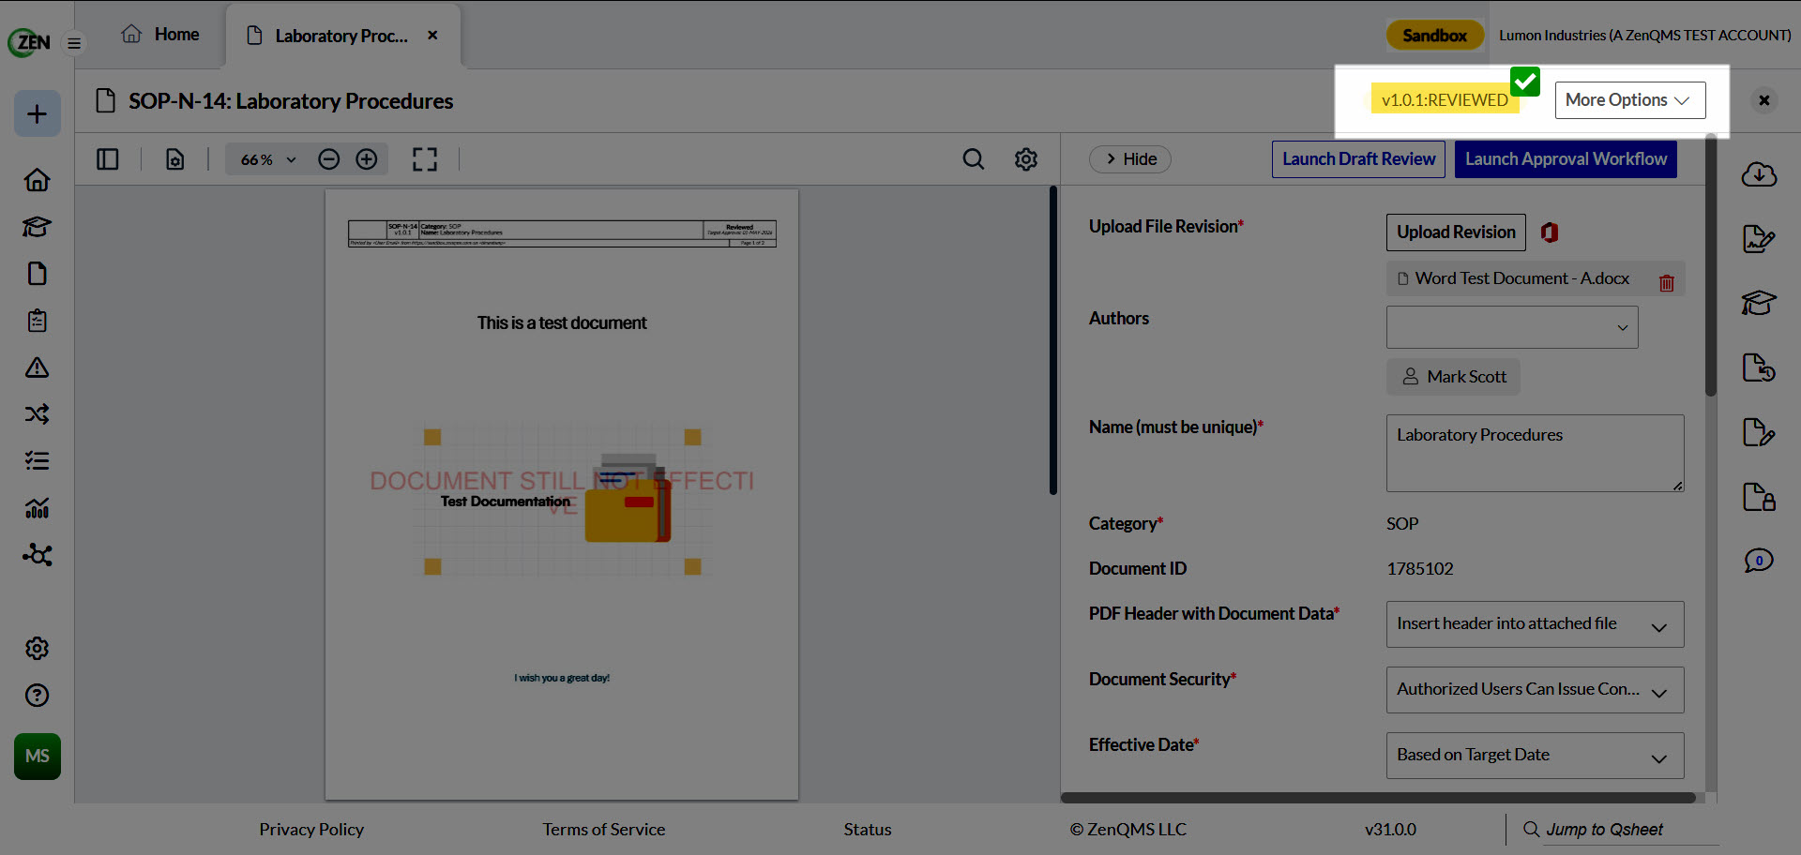The image size is (1801, 855).
Task: Zoom in with the plus icon
Action: pyautogui.click(x=367, y=159)
